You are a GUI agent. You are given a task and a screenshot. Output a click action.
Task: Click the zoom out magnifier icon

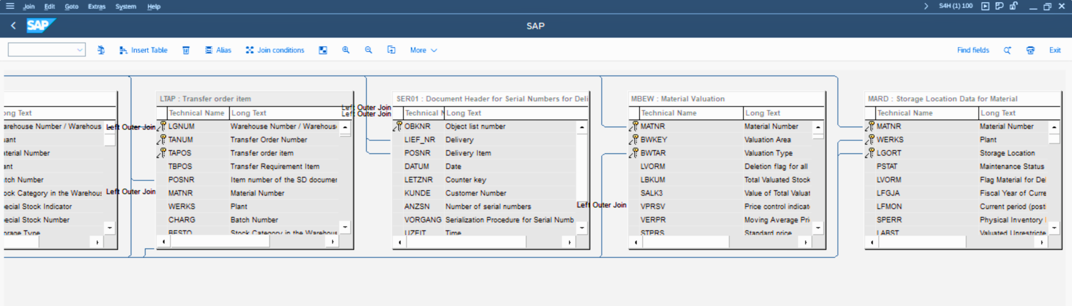click(368, 50)
